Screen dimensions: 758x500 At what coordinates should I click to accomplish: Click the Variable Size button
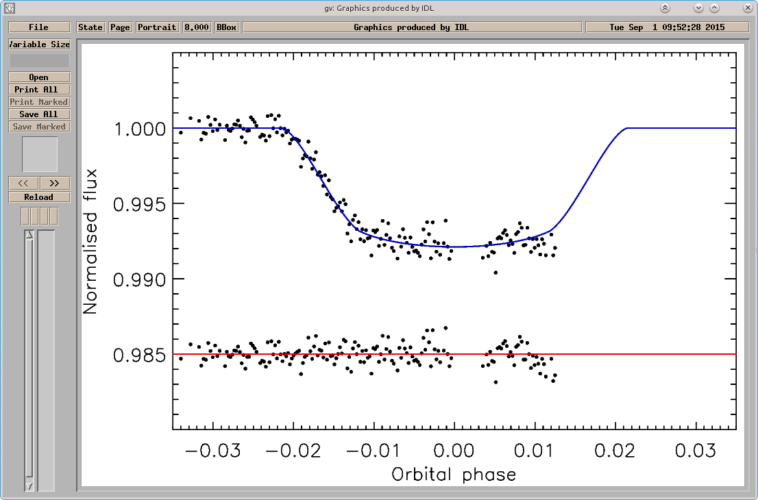pos(39,44)
